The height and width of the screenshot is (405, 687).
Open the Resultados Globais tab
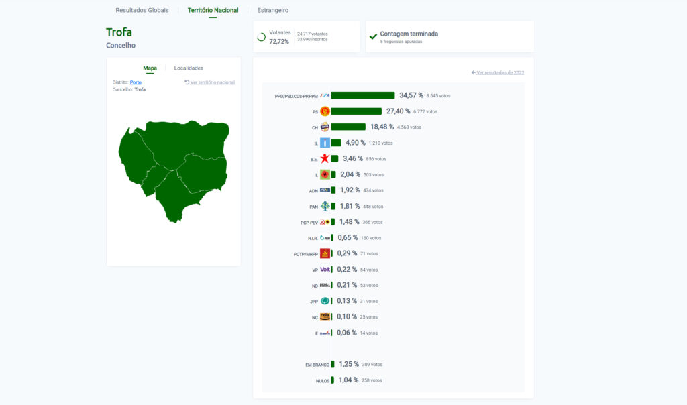pos(142,10)
